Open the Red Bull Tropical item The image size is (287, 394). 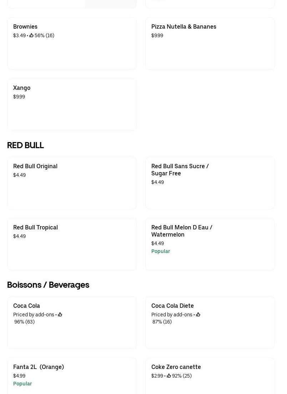click(35, 227)
